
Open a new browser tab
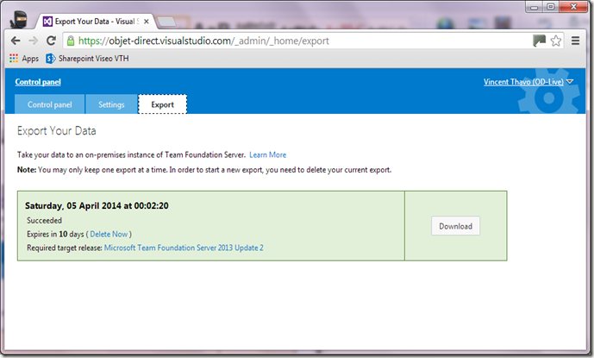click(166, 22)
